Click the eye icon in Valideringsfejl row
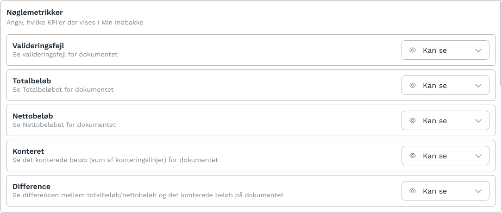502x213 pixels. click(413, 50)
